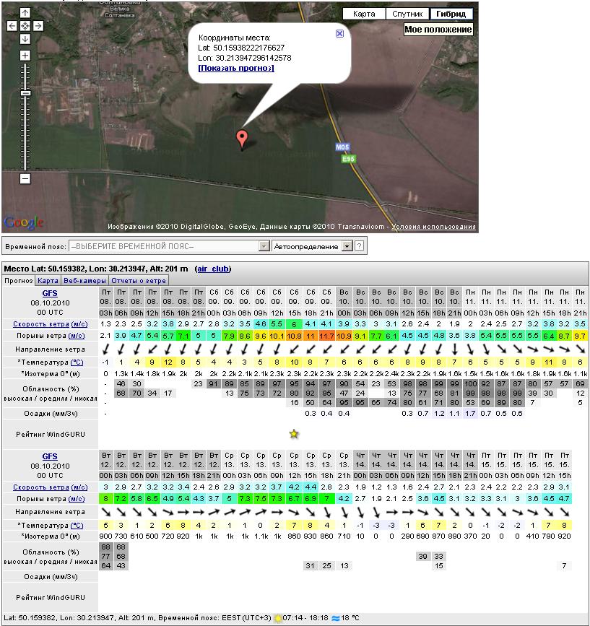Viewport: 590px width, 626px height.
Task: Open the ВЫБЕРИТЕ ВРЕМЕННОЙ ПОЯС dropdown
Action: tap(265, 246)
